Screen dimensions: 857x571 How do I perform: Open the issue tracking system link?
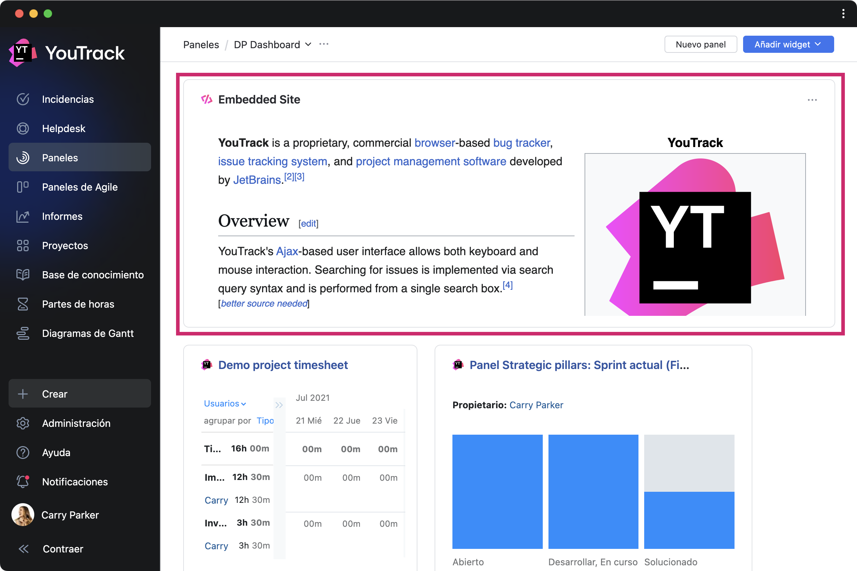coord(272,161)
